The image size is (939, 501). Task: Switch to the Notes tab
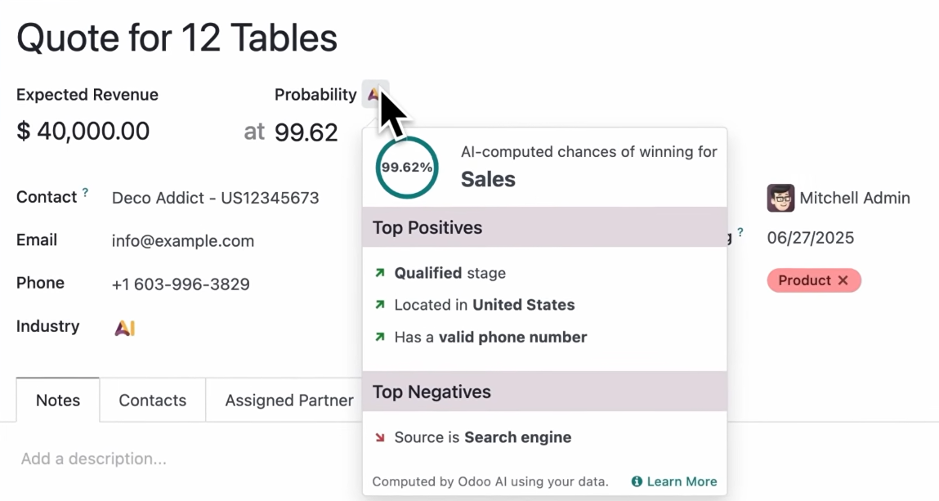point(58,400)
